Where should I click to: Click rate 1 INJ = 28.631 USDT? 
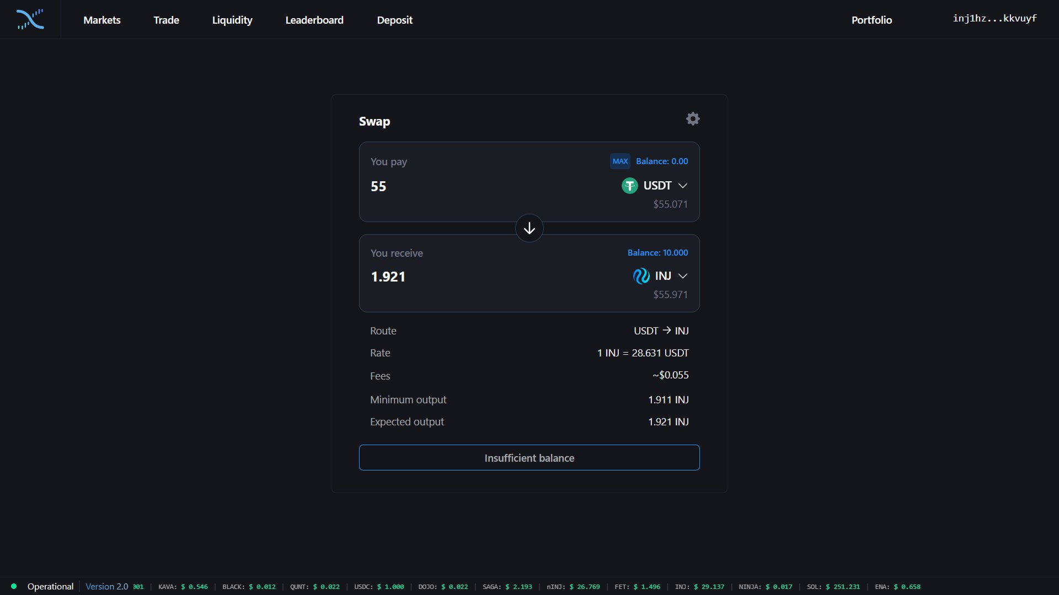tap(643, 353)
